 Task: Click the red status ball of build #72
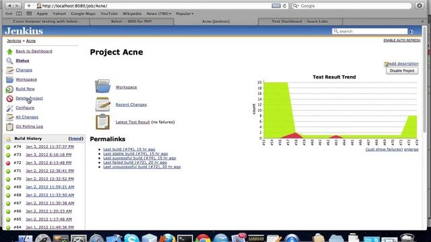8,163
